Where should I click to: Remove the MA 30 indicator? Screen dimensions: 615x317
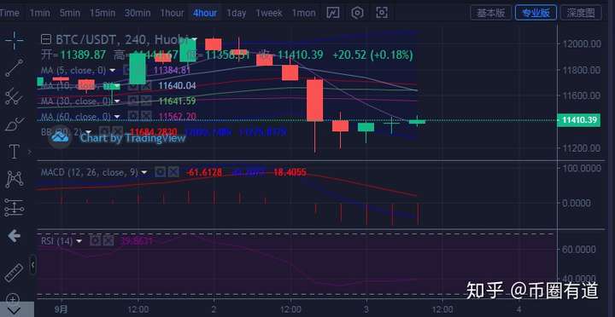point(146,101)
